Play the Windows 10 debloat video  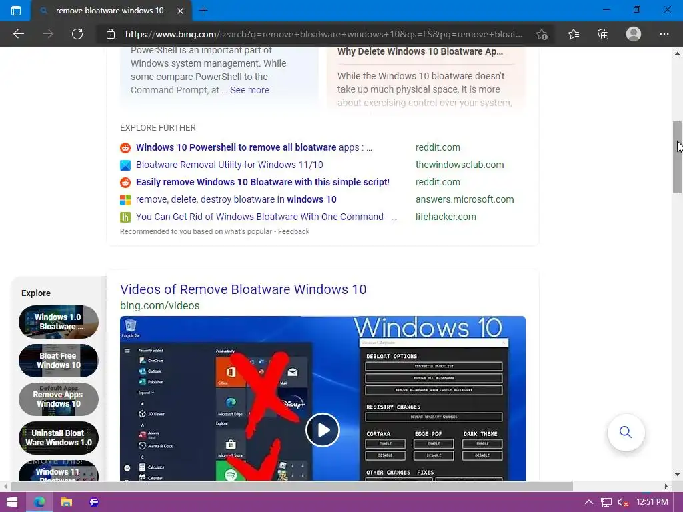click(x=323, y=430)
